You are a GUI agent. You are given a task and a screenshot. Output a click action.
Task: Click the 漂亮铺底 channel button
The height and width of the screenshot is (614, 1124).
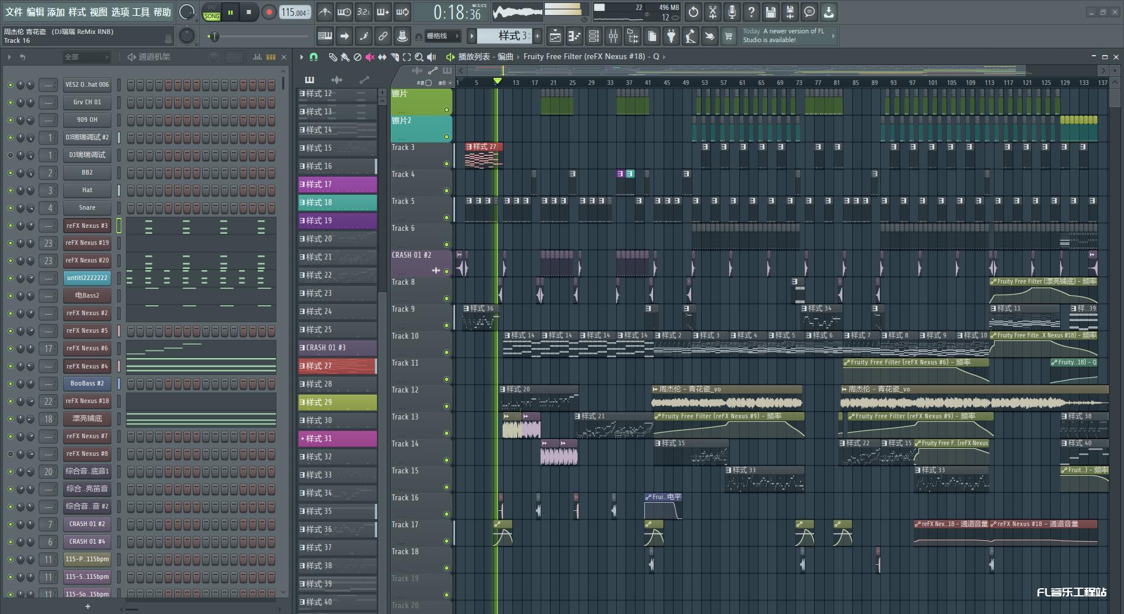click(87, 419)
